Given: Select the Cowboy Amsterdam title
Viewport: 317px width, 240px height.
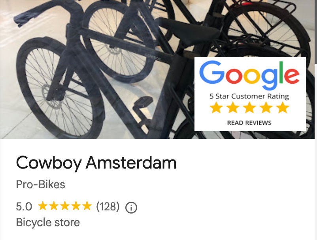Looking at the screenshot, I should (x=96, y=163).
